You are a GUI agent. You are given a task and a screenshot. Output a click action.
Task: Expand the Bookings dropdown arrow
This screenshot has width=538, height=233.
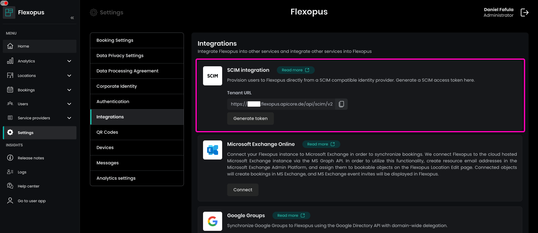tap(69, 90)
